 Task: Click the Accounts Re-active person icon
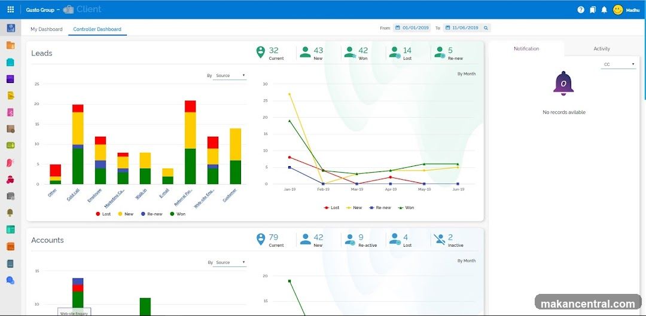350,239
